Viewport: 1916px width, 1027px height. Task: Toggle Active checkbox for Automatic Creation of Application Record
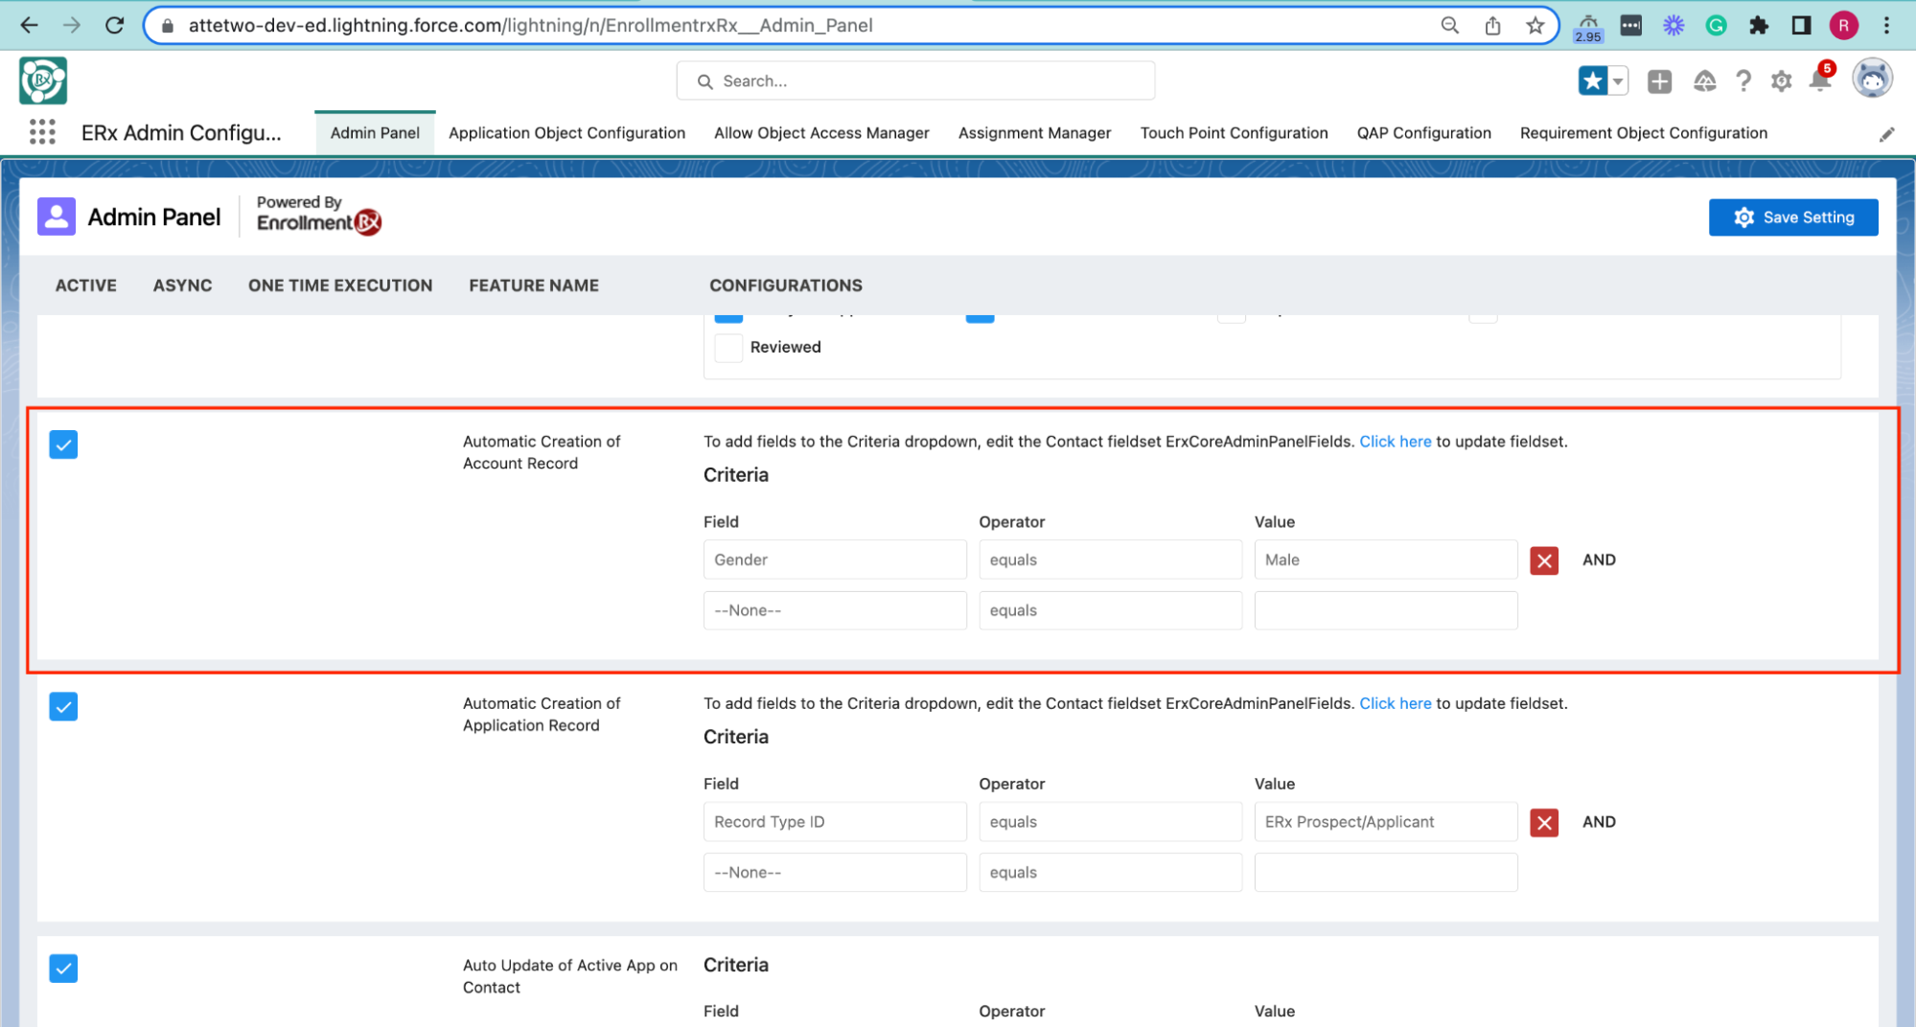[63, 707]
